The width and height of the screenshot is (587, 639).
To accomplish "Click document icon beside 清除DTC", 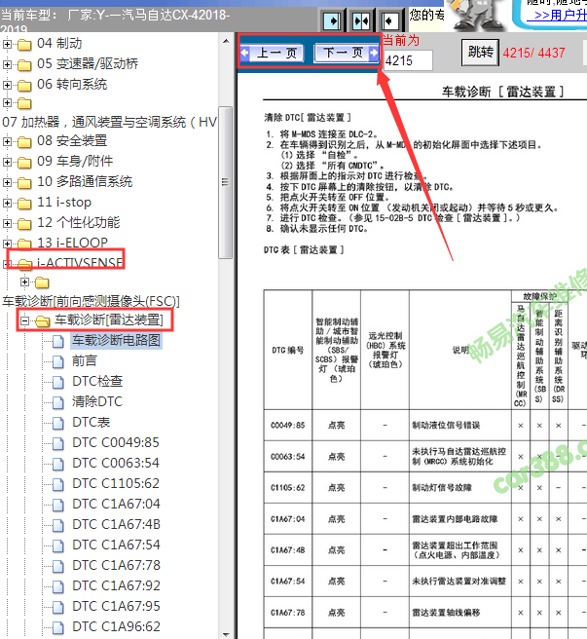I will point(58,402).
